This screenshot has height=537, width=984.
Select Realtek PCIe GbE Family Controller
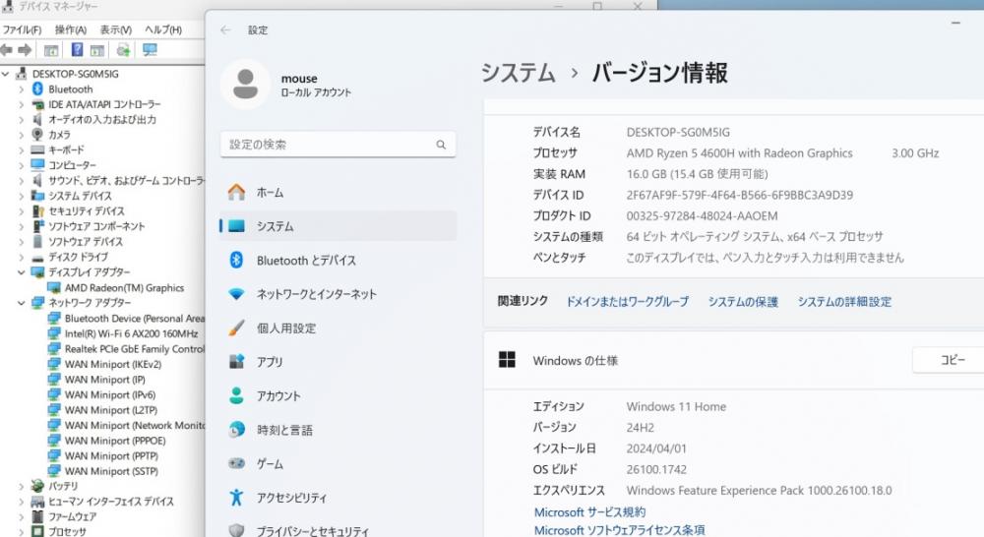[134, 349]
